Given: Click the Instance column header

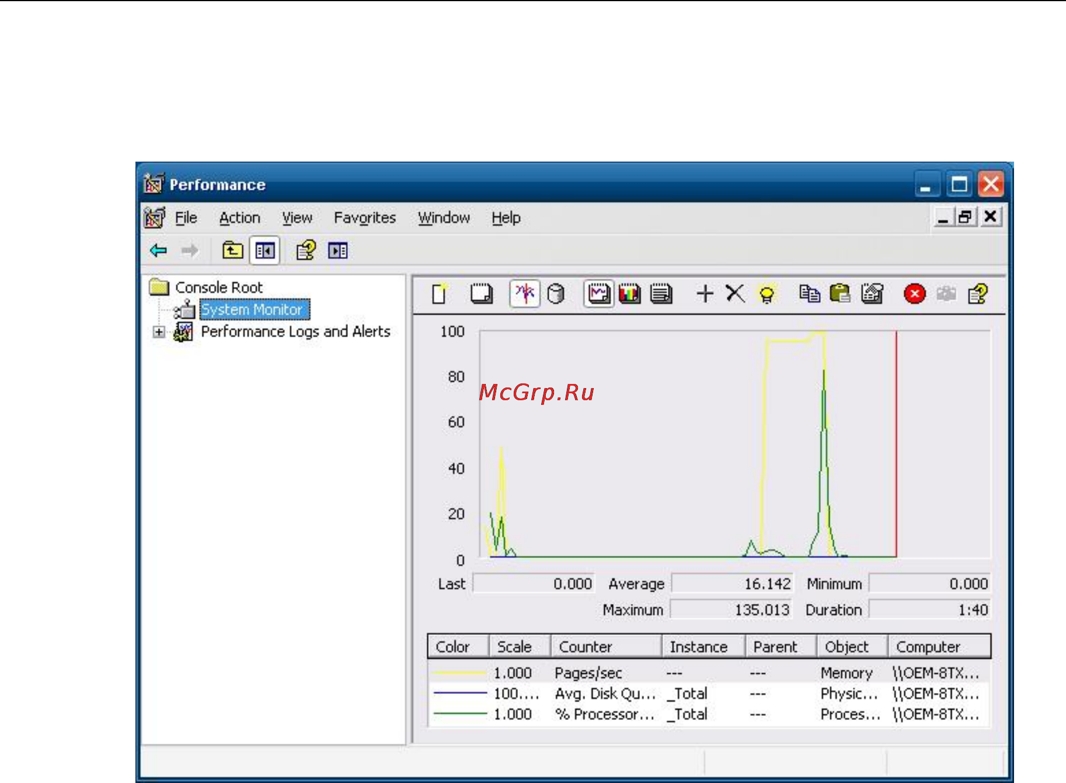Looking at the screenshot, I should click(x=703, y=646).
